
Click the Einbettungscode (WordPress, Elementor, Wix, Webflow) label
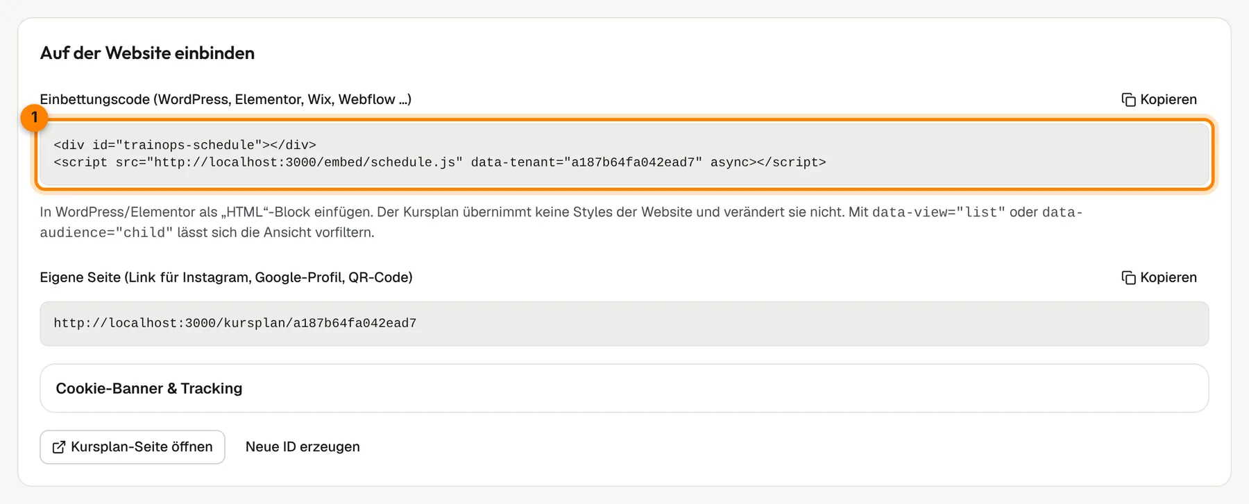click(226, 99)
